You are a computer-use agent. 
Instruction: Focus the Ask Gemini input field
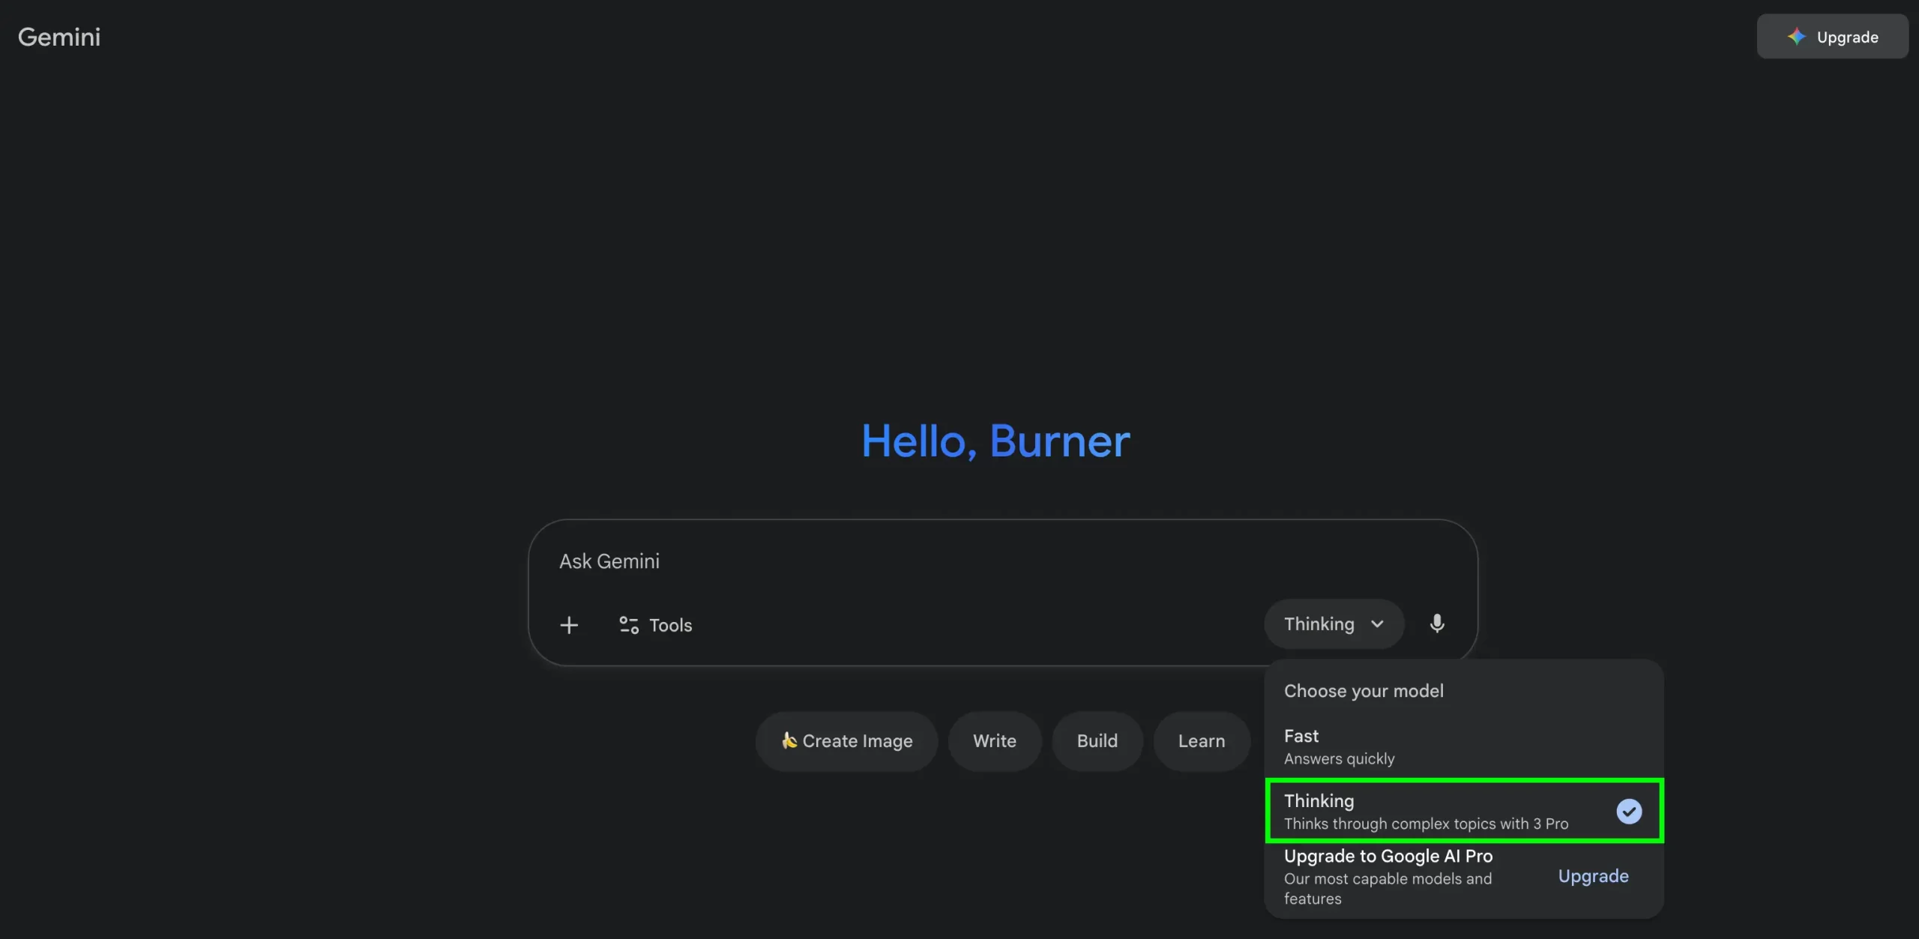pos(900,561)
